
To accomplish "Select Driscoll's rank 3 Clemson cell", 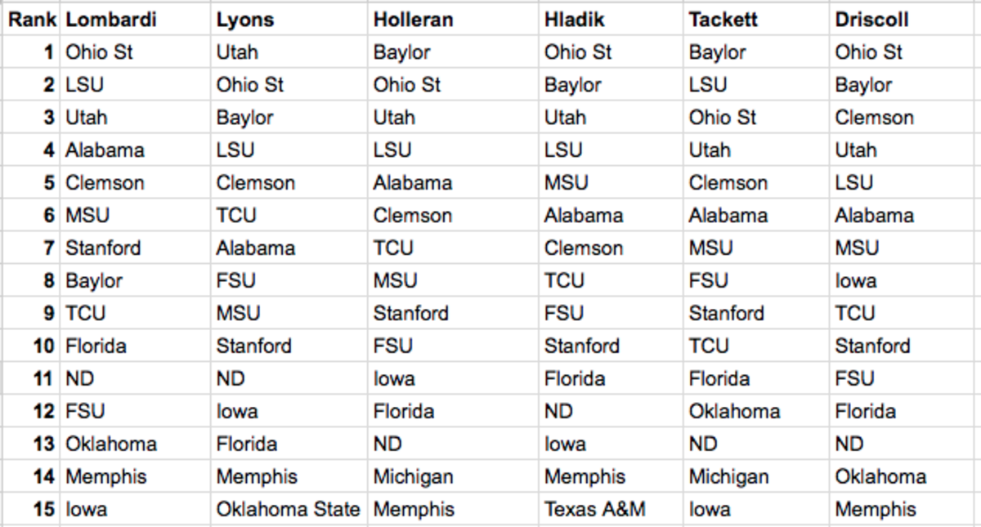I will [905, 117].
